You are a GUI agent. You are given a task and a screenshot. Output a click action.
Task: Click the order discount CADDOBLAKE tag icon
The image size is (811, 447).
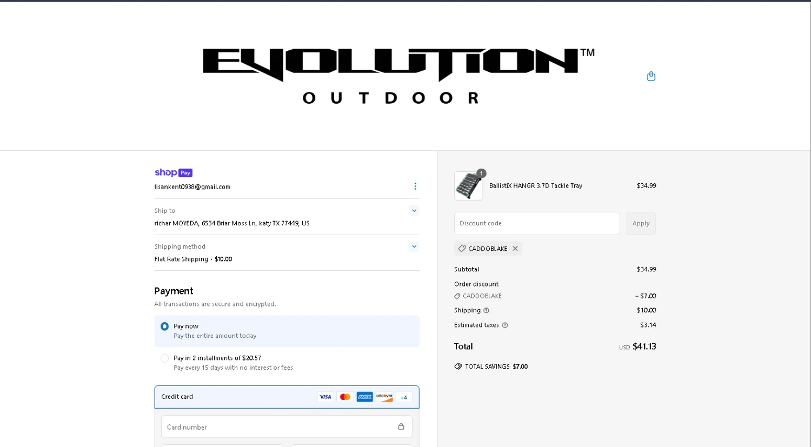pos(457,296)
